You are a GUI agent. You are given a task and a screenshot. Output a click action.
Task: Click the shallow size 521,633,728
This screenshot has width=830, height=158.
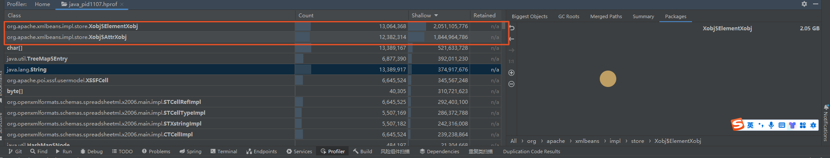point(453,48)
